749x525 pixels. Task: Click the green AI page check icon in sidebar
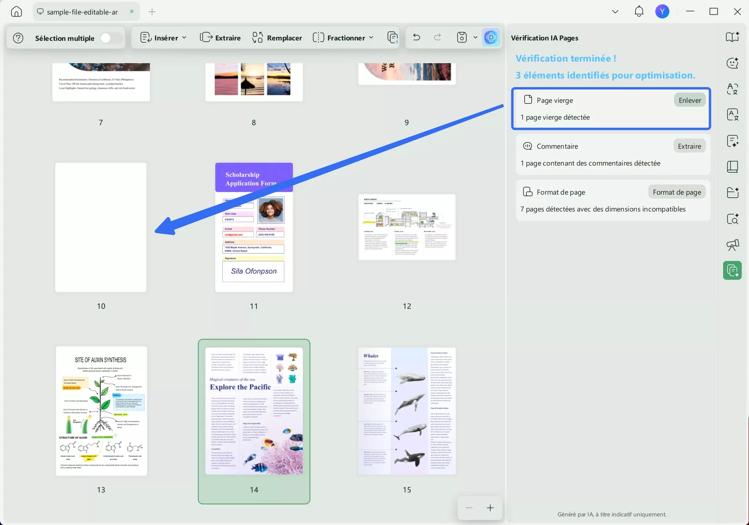pyautogui.click(x=732, y=270)
